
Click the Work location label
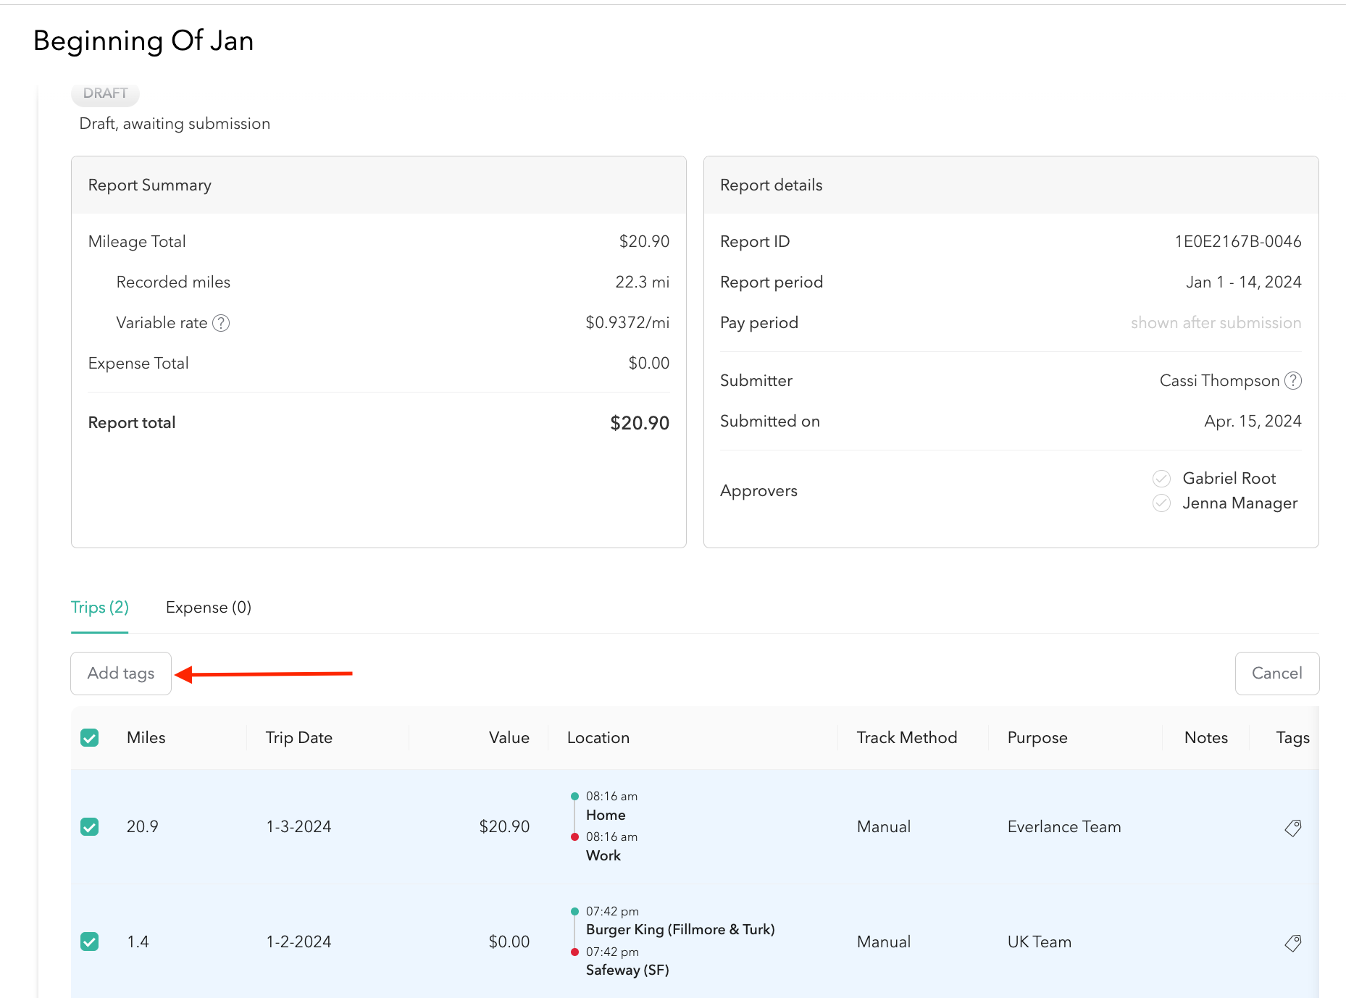tap(603, 855)
